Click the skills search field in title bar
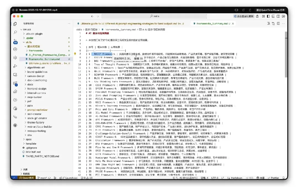The image size is (298, 193). click(x=154, y=16)
